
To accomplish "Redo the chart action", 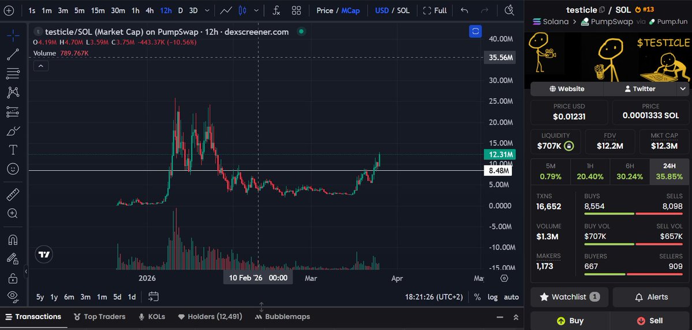I will 485,10.
